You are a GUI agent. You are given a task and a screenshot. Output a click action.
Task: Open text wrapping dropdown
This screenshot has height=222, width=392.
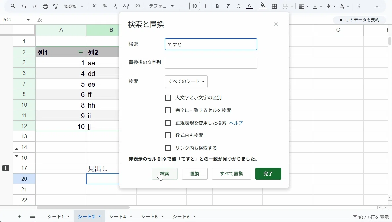click(330, 6)
